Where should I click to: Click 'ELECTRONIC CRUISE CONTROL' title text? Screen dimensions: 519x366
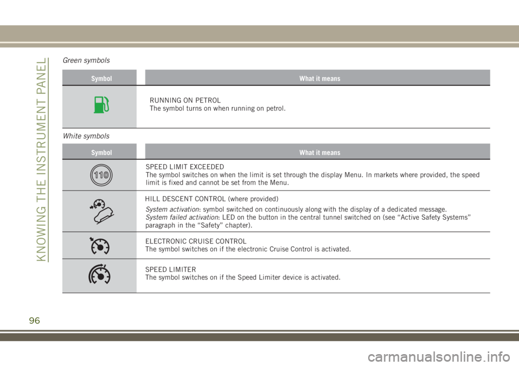196,241
